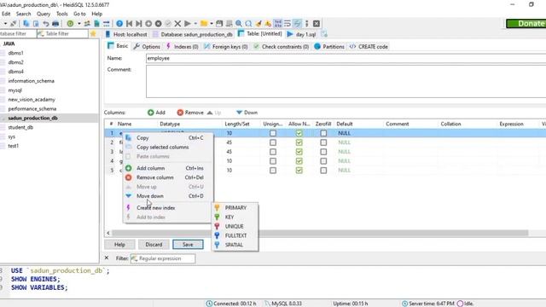Click the X cancel editing toolbar icon
546x307 pixels.
point(177,24)
